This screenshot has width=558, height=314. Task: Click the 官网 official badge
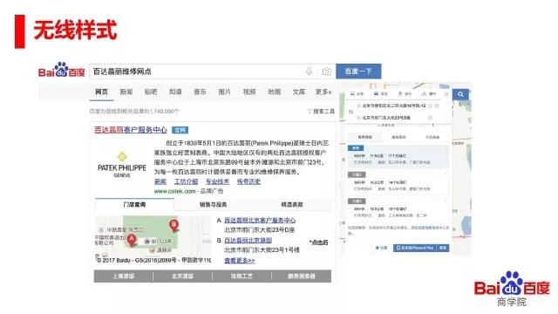(x=180, y=130)
